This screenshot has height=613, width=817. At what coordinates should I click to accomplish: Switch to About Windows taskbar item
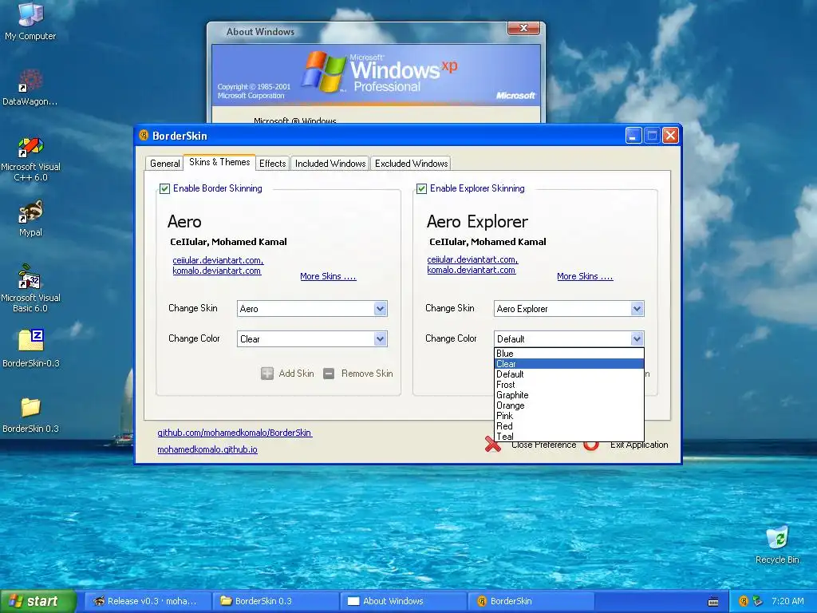click(404, 601)
